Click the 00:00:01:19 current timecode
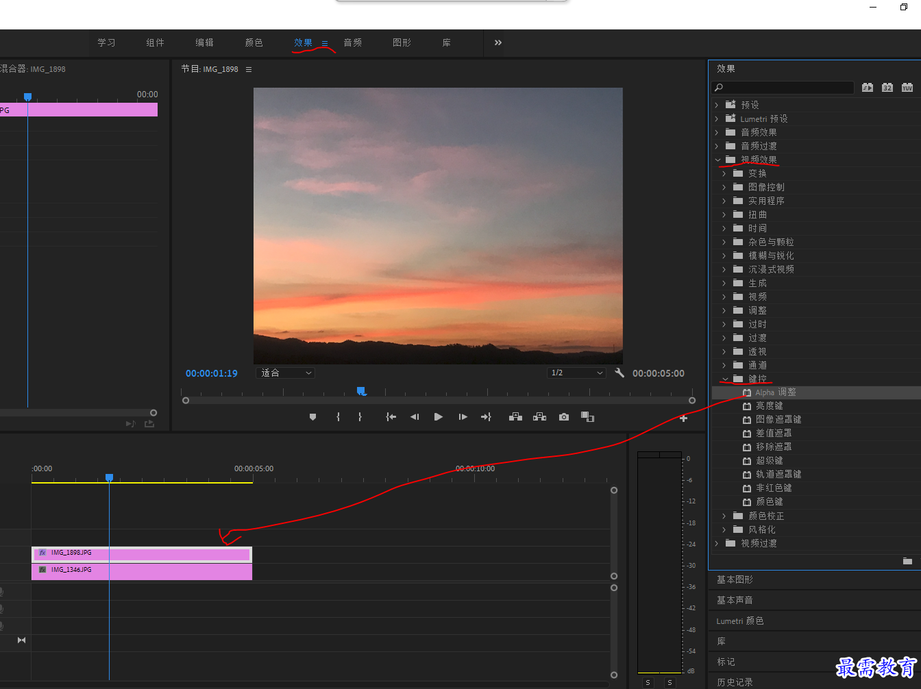The image size is (921, 689). pos(212,373)
